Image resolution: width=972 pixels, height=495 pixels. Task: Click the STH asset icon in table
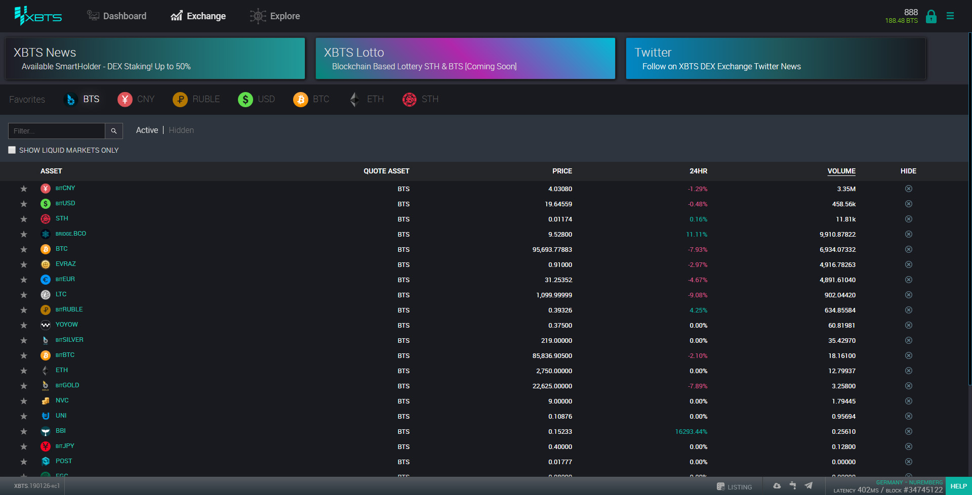(46, 219)
